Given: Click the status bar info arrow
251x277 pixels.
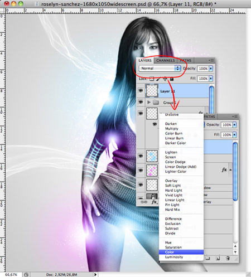Looking at the screenshot, I should point(95,274).
